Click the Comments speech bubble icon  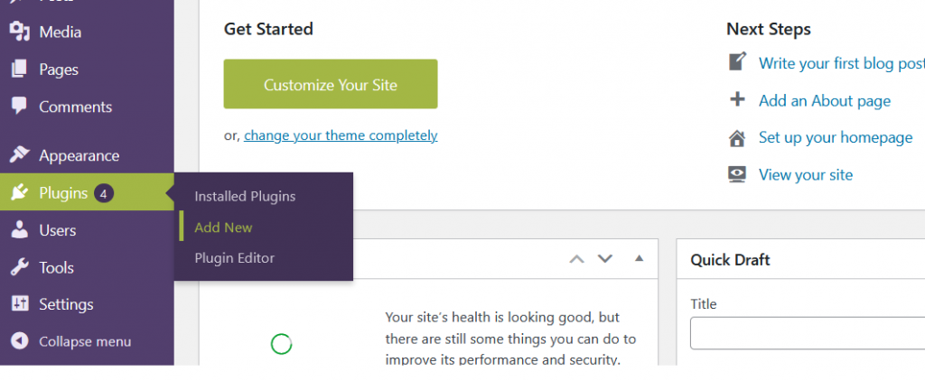19,106
